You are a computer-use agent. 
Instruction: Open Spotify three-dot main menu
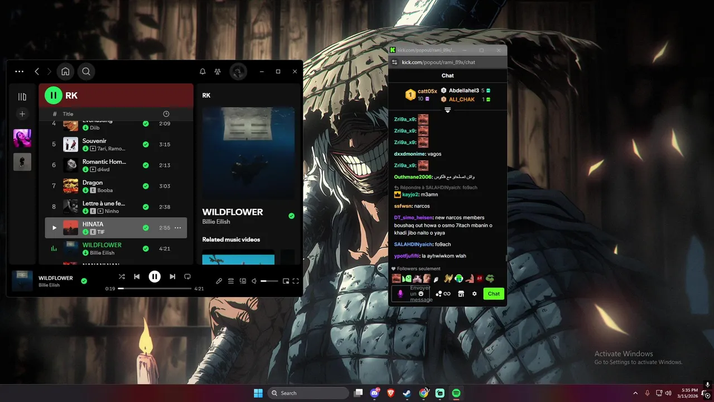click(20, 71)
